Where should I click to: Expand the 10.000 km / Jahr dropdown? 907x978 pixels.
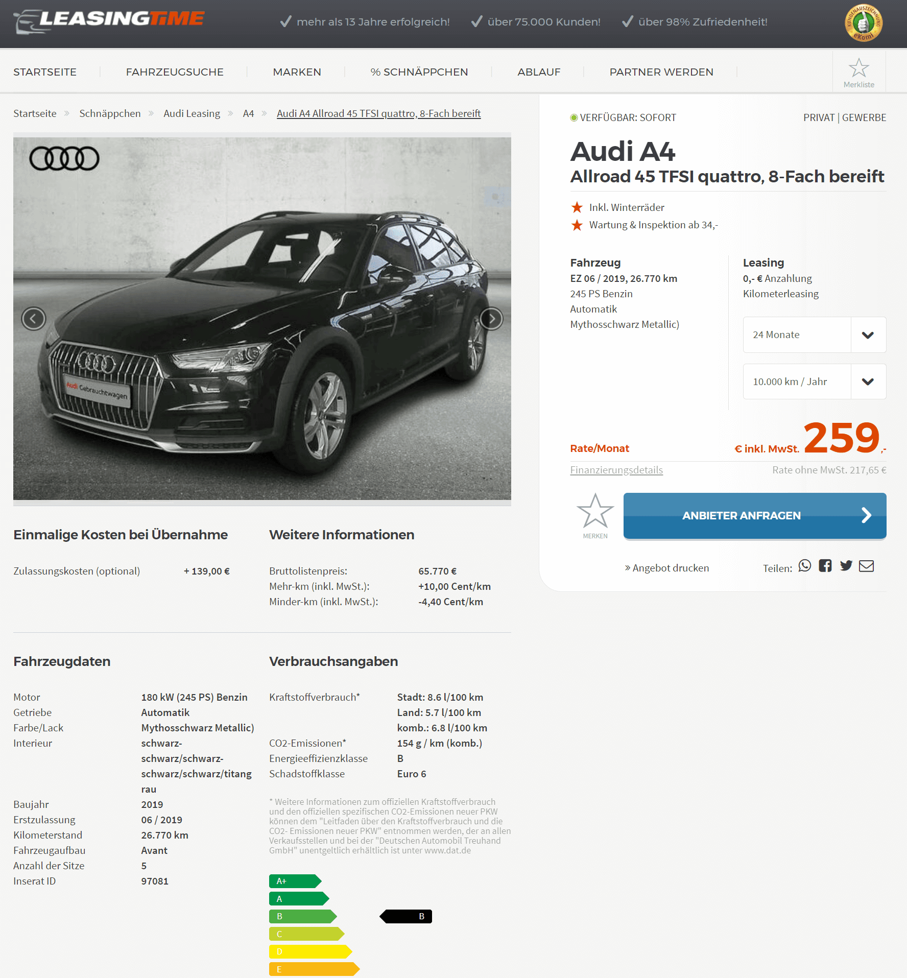[815, 382]
